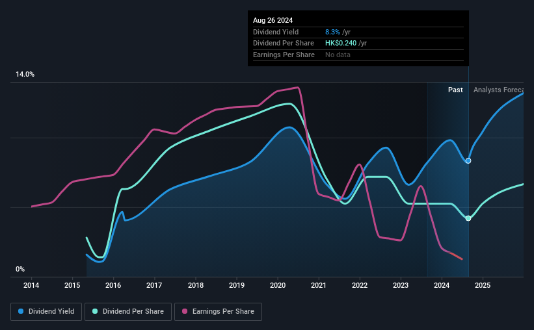Toggle the Earnings Per Share legend button
534x330 pixels.
[x=218, y=312]
